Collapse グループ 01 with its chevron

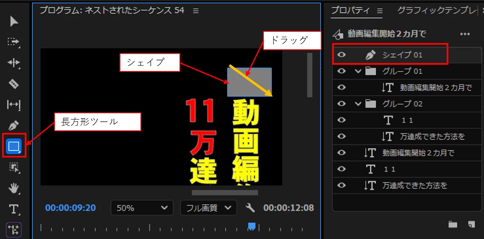(x=358, y=71)
